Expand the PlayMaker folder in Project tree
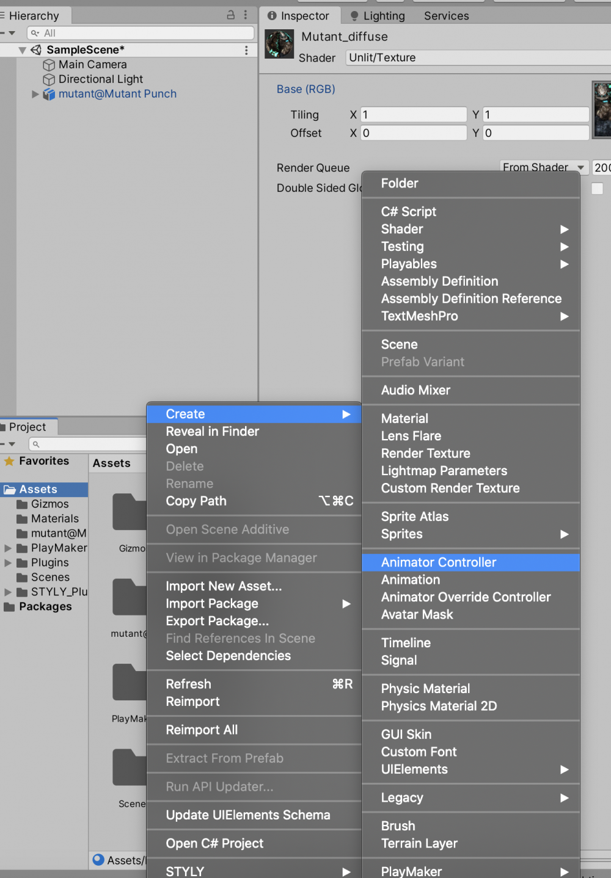Viewport: 611px width, 878px height. pyautogui.click(x=8, y=548)
